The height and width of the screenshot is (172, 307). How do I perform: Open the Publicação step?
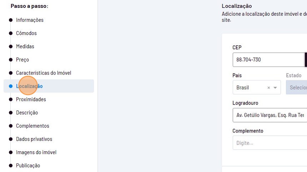click(28, 165)
